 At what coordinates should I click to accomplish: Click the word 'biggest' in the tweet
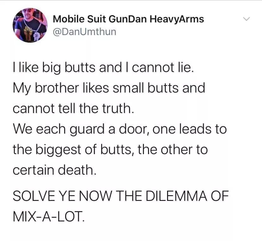(59, 150)
